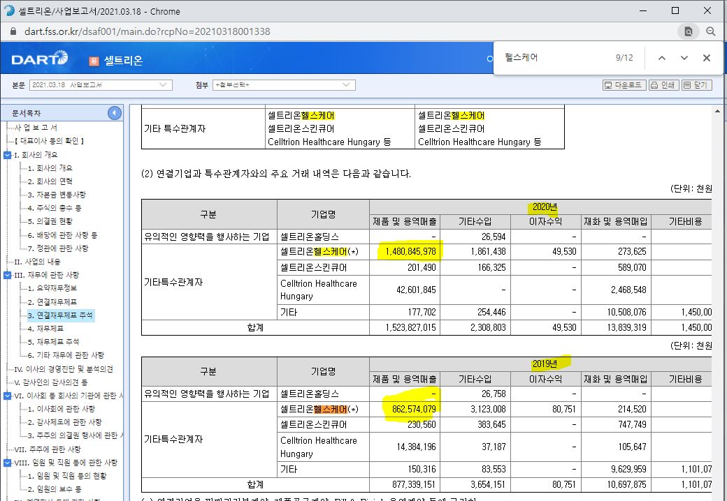Go to next find result
The width and height of the screenshot is (727, 501).
[x=684, y=58]
